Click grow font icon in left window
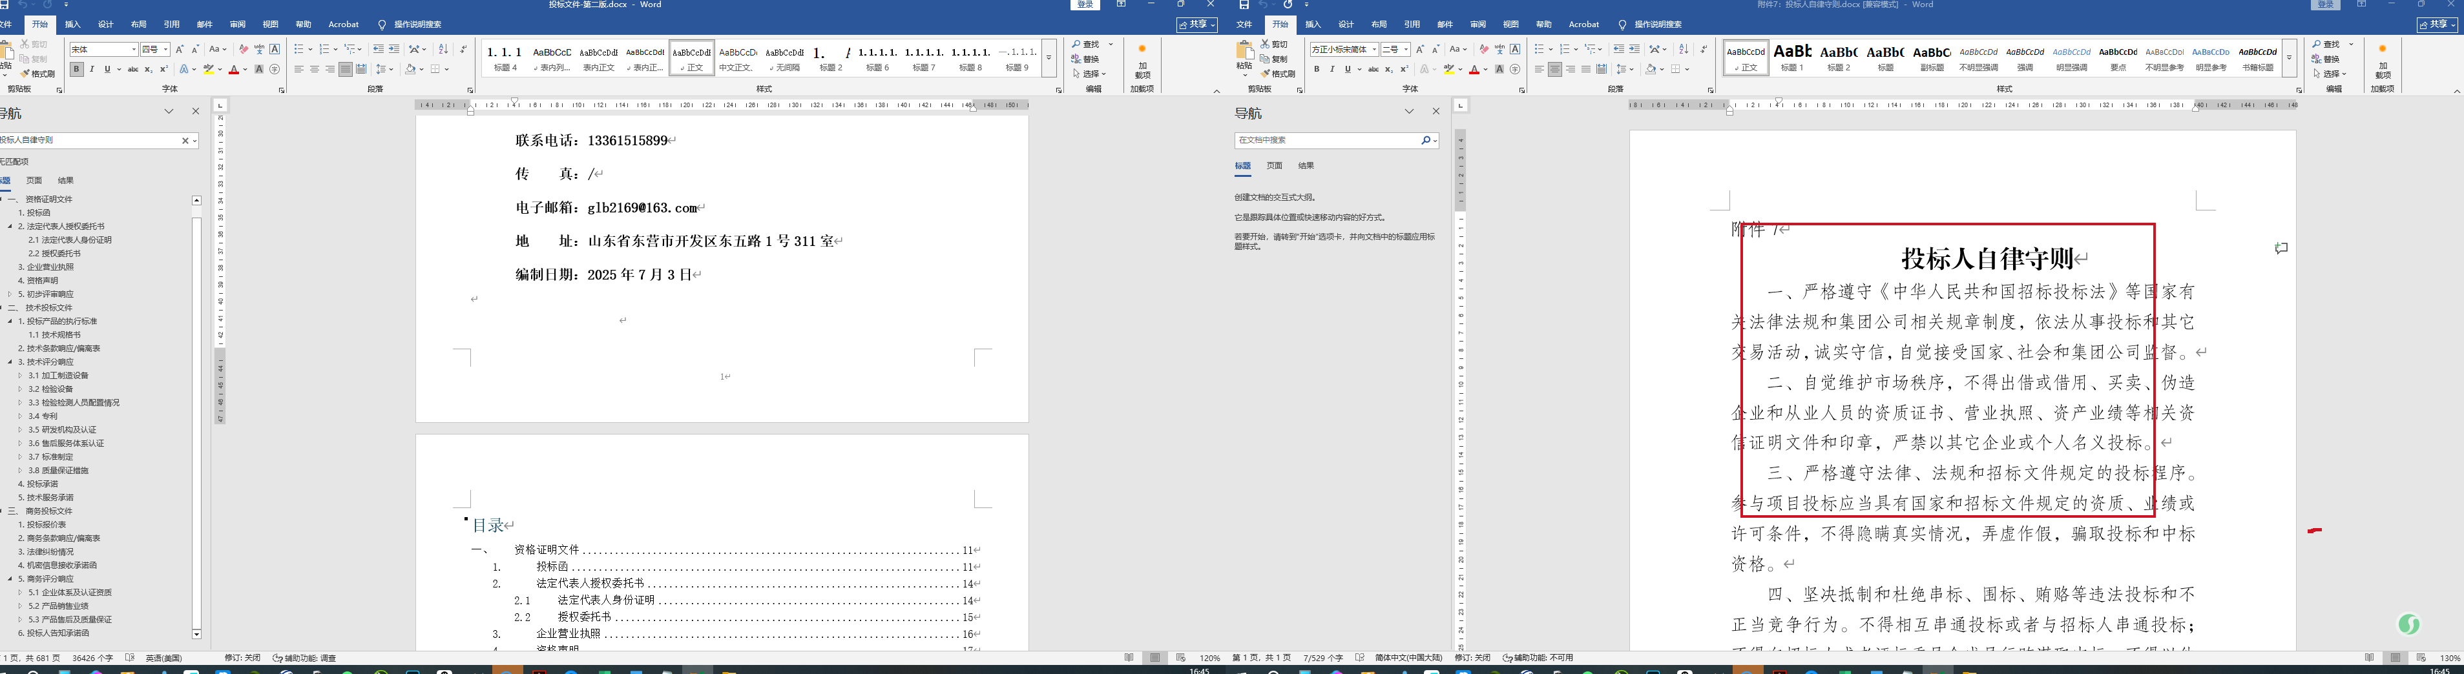 coord(179,49)
